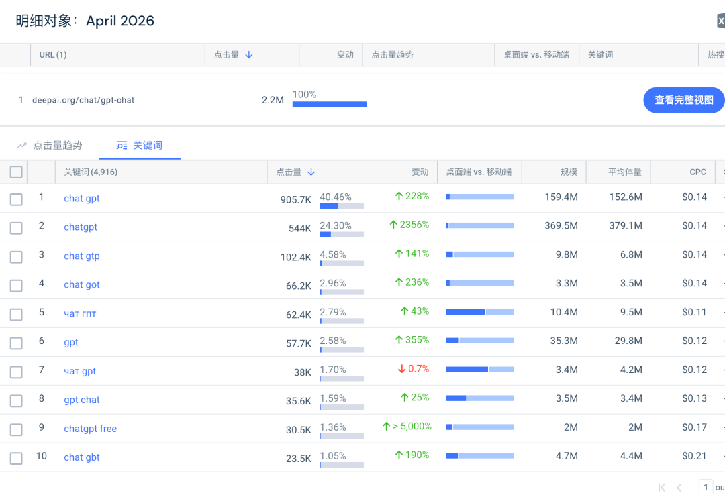Click the 24.30% share bar
This screenshot has width=725, height=493.
point(342,235)
